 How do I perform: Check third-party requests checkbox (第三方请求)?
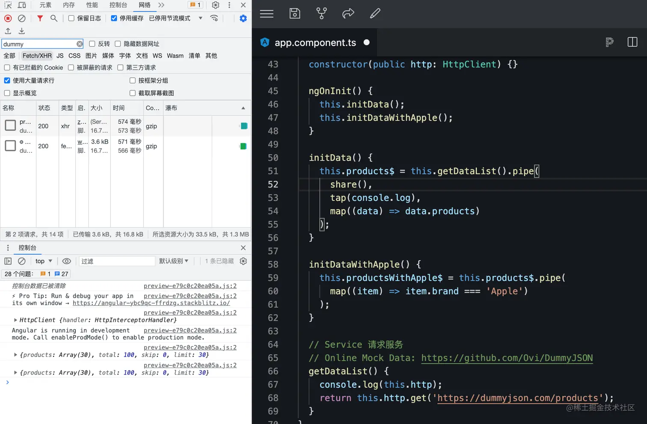(120, 67)
